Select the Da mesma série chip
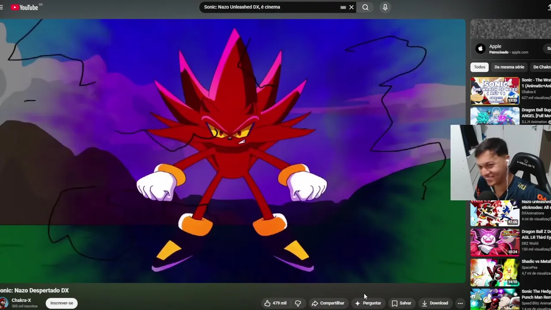 (509, 67)
